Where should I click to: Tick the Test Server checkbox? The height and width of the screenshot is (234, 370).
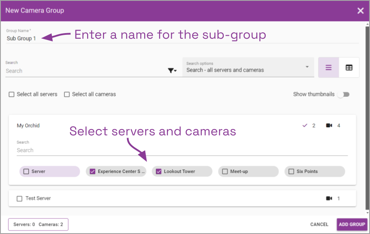pyautogui.click(x=20, y=199)
